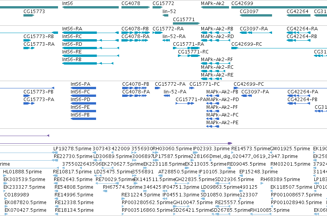Select protein IntS6-PB

83,119
